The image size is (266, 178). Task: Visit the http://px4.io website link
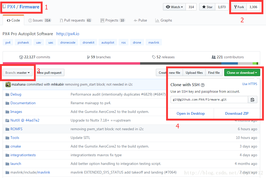pyautogui.click(x=68, y=34)
